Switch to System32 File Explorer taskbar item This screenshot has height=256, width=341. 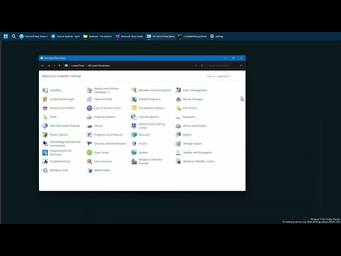pos(98,36)
